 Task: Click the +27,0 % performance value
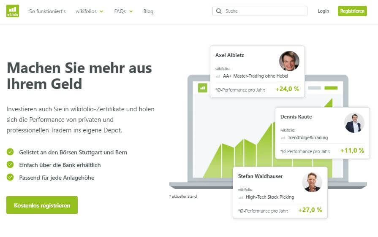[310, 210]
